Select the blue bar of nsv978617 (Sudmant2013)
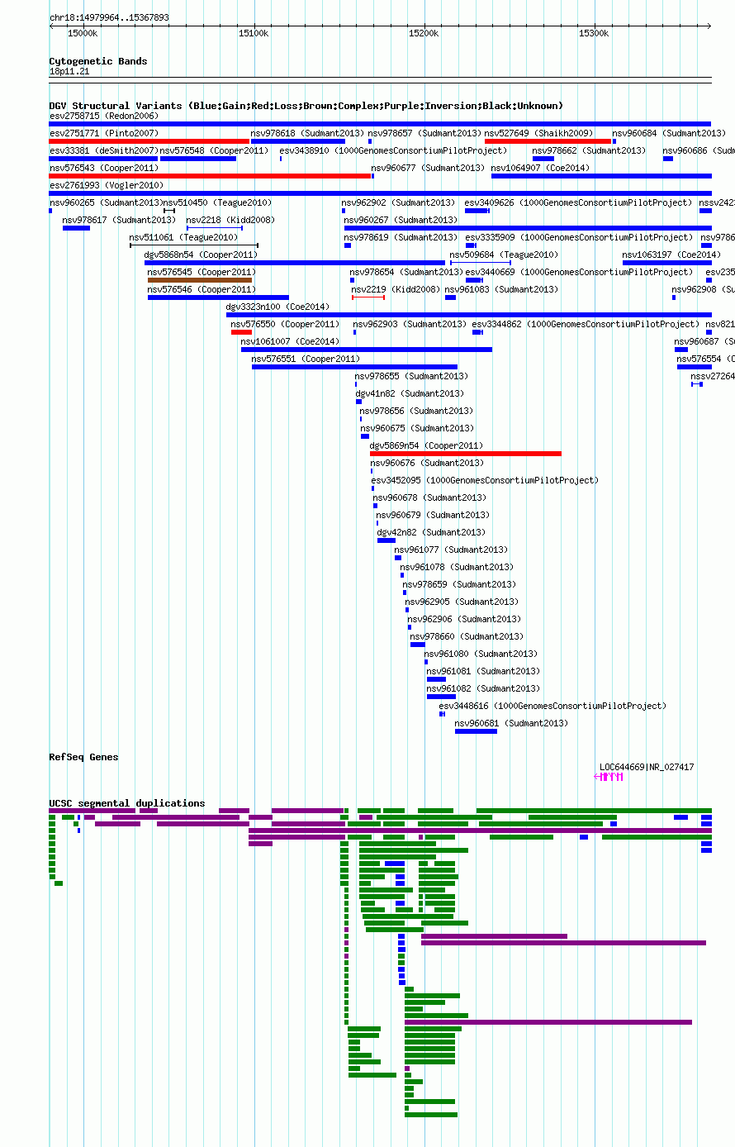This screenshot has width=735, height=1147. point(76,228)
